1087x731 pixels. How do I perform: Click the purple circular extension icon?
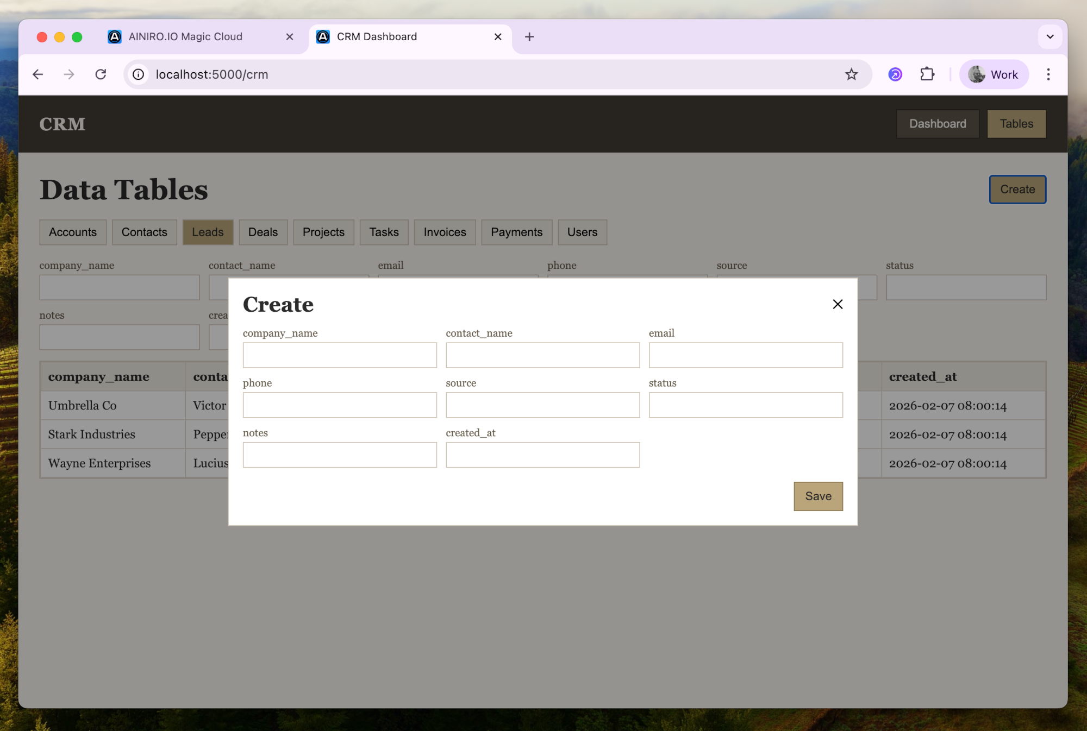pyautogui.click(x=895, y=74)
